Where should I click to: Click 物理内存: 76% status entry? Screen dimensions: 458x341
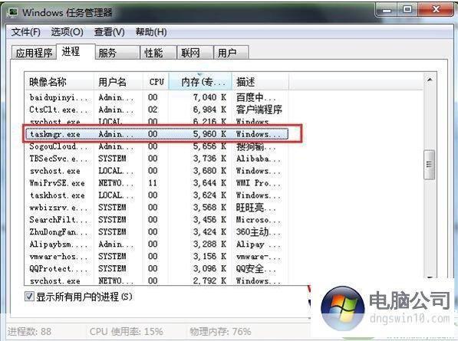coord(220,332)
